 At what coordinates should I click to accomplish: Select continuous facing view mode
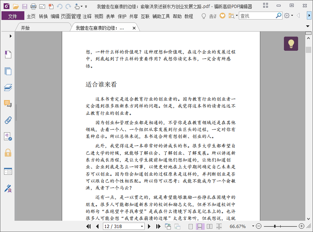point(219,226)
